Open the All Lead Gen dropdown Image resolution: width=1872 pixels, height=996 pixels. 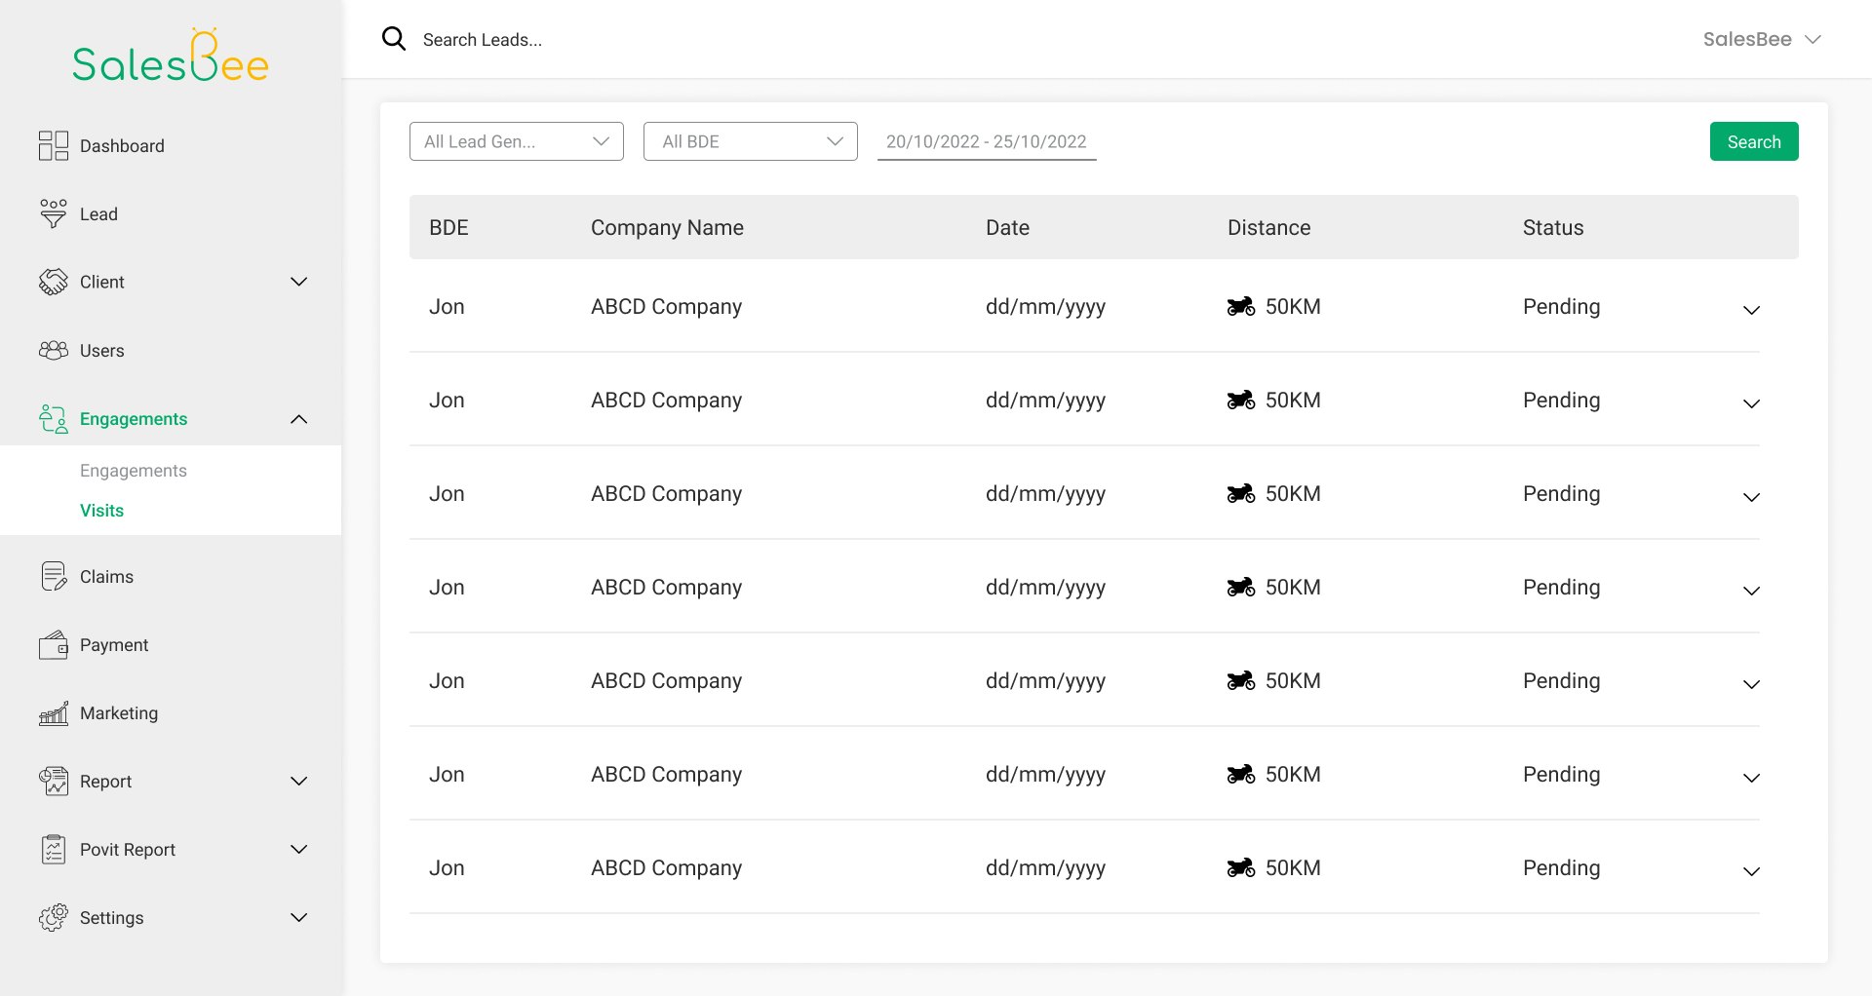pos(517,141)
